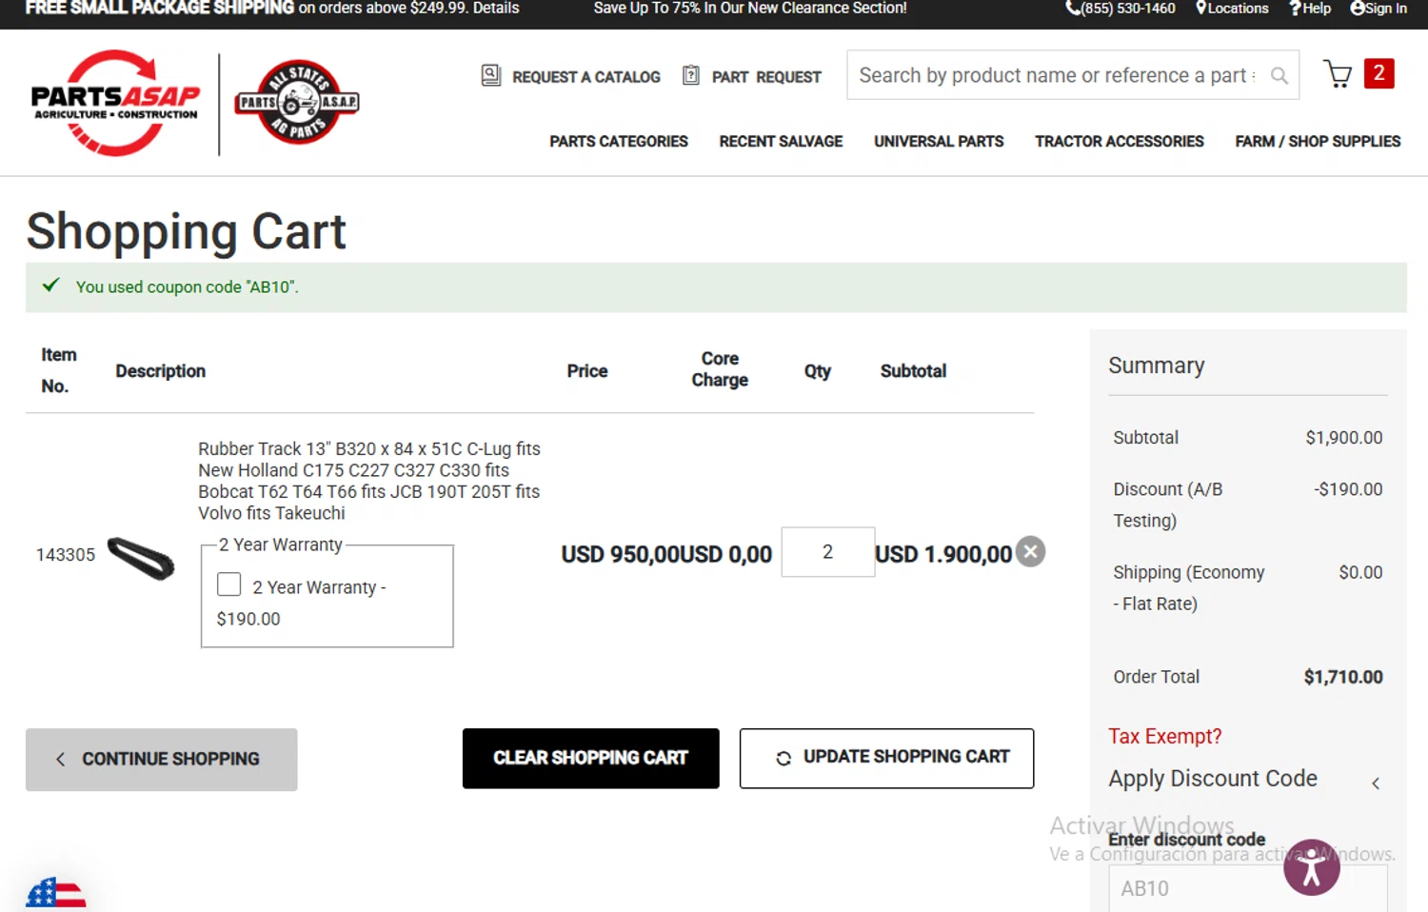The height and width of the screenshot is (912, 1428).
Task: Open the Rubber Track product description link
Action: coord(369,481)
